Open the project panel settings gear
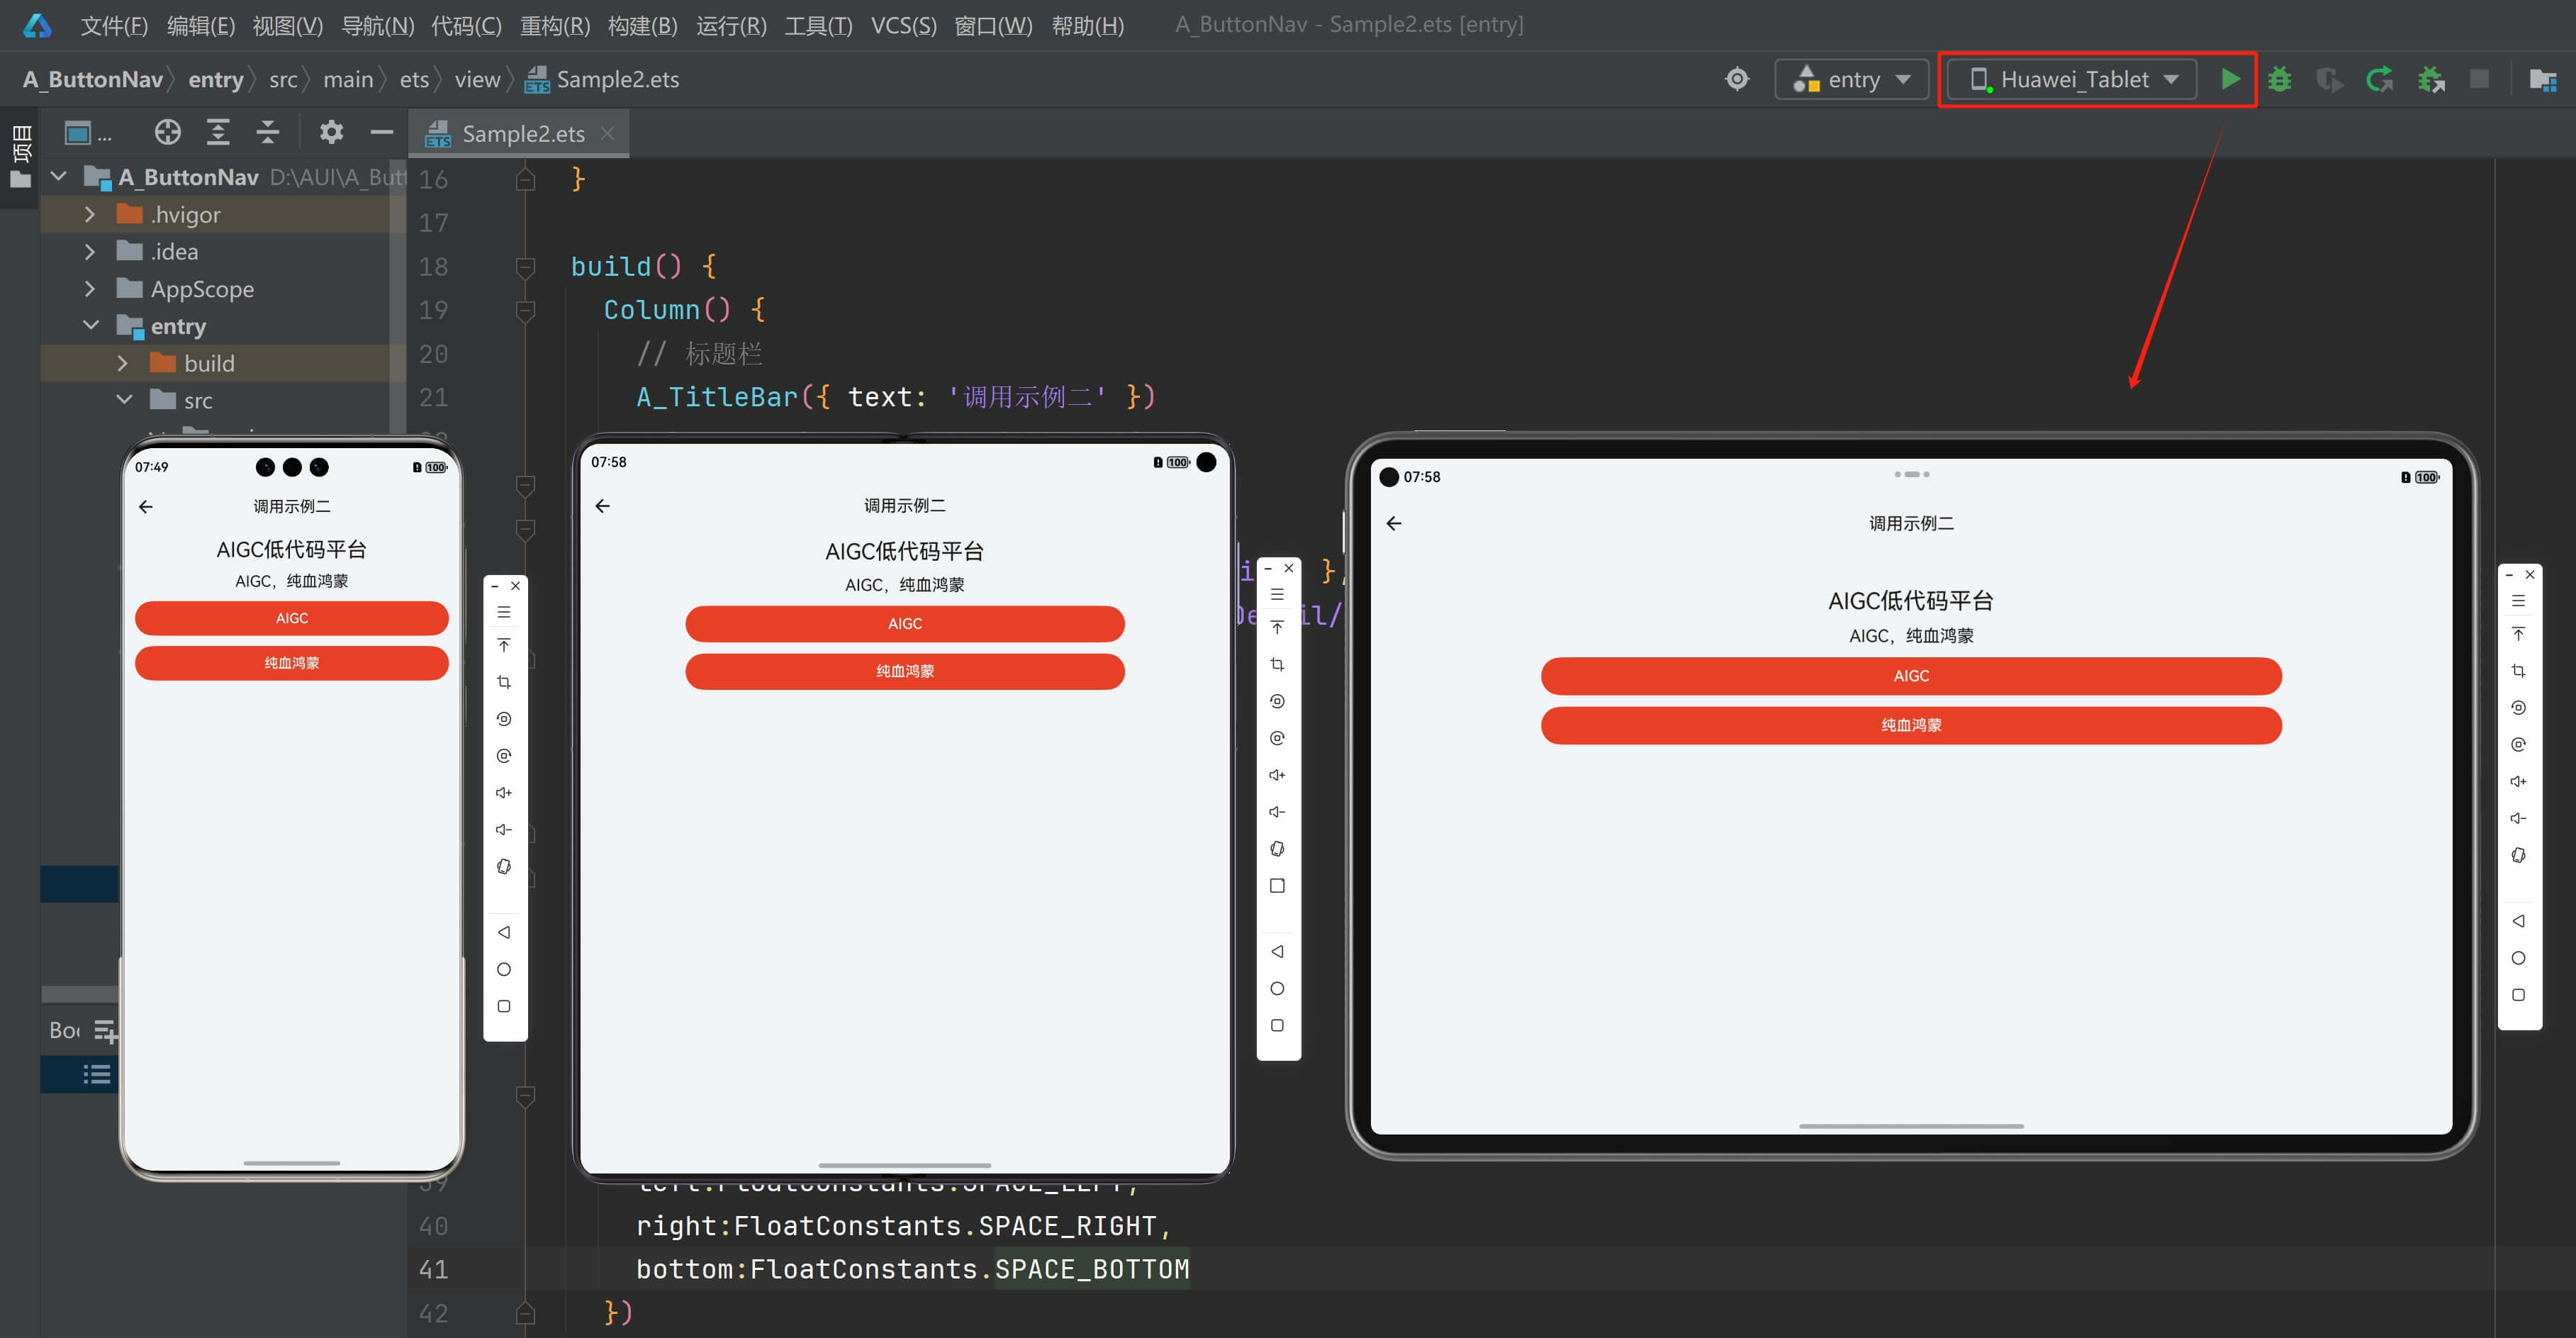 331,132
